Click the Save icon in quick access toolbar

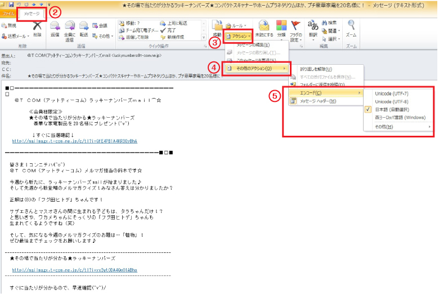pyautogui.click(x=11, y=4)
